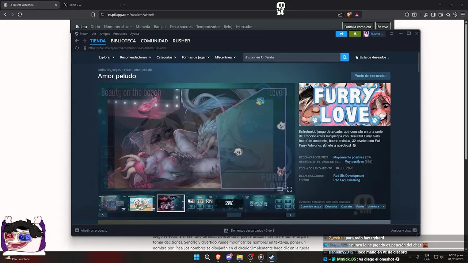
Task: Click Brave Shields lion icon in address bar
Action: (x=349, y=15)
